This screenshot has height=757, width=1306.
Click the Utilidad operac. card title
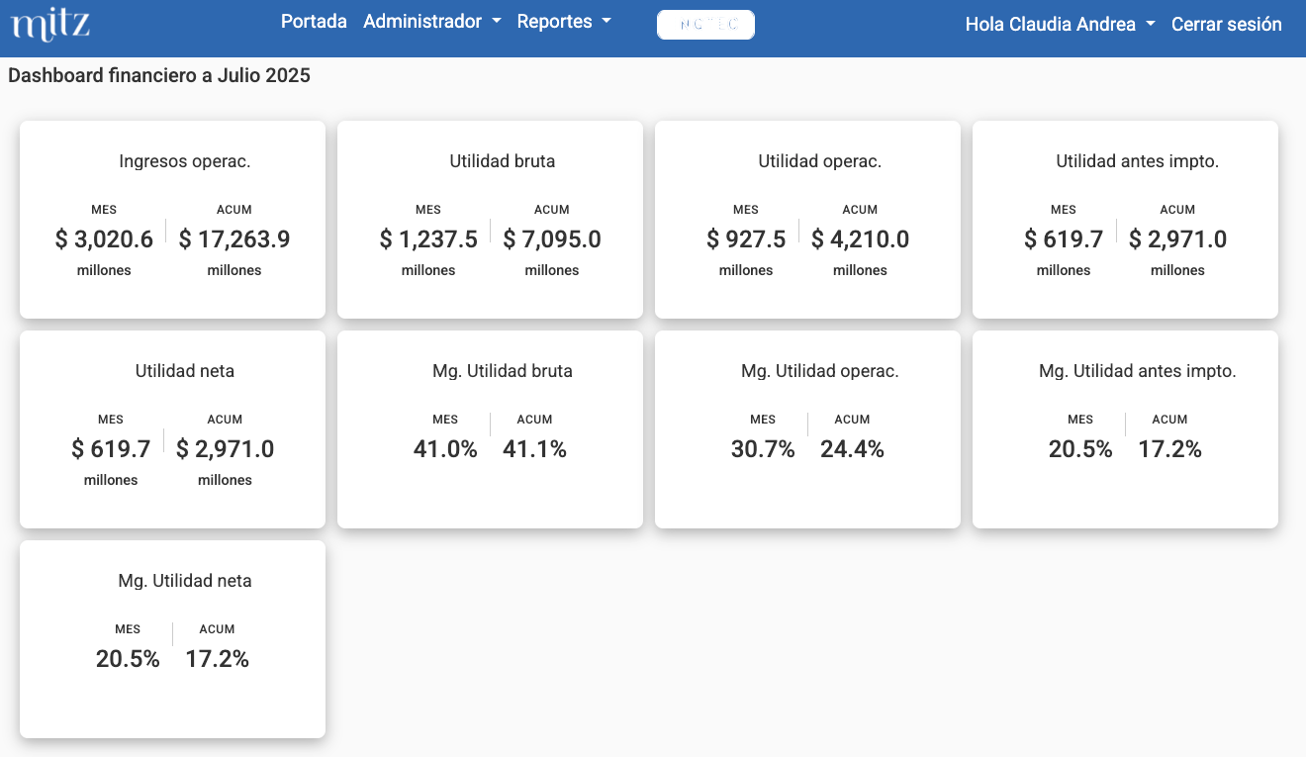[x=819, y=161]
